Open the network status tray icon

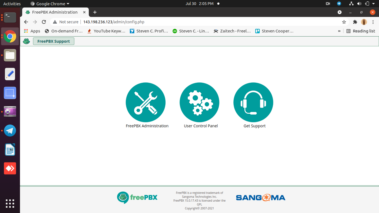tap(351, 4)
